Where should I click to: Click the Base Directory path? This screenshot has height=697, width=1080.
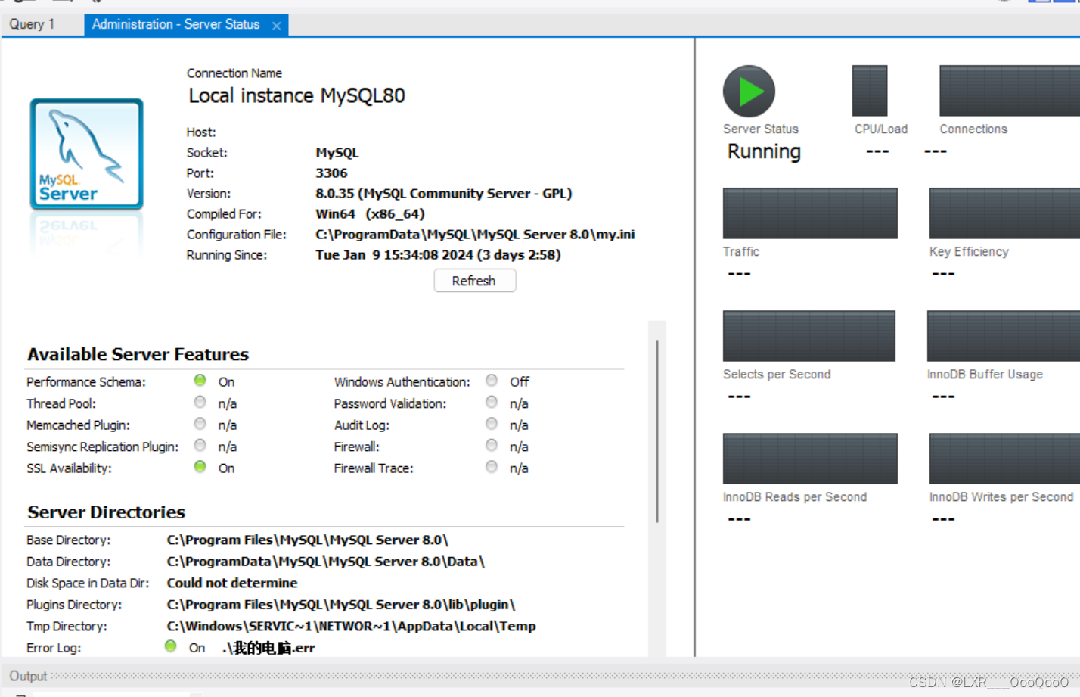coord(308,540)
